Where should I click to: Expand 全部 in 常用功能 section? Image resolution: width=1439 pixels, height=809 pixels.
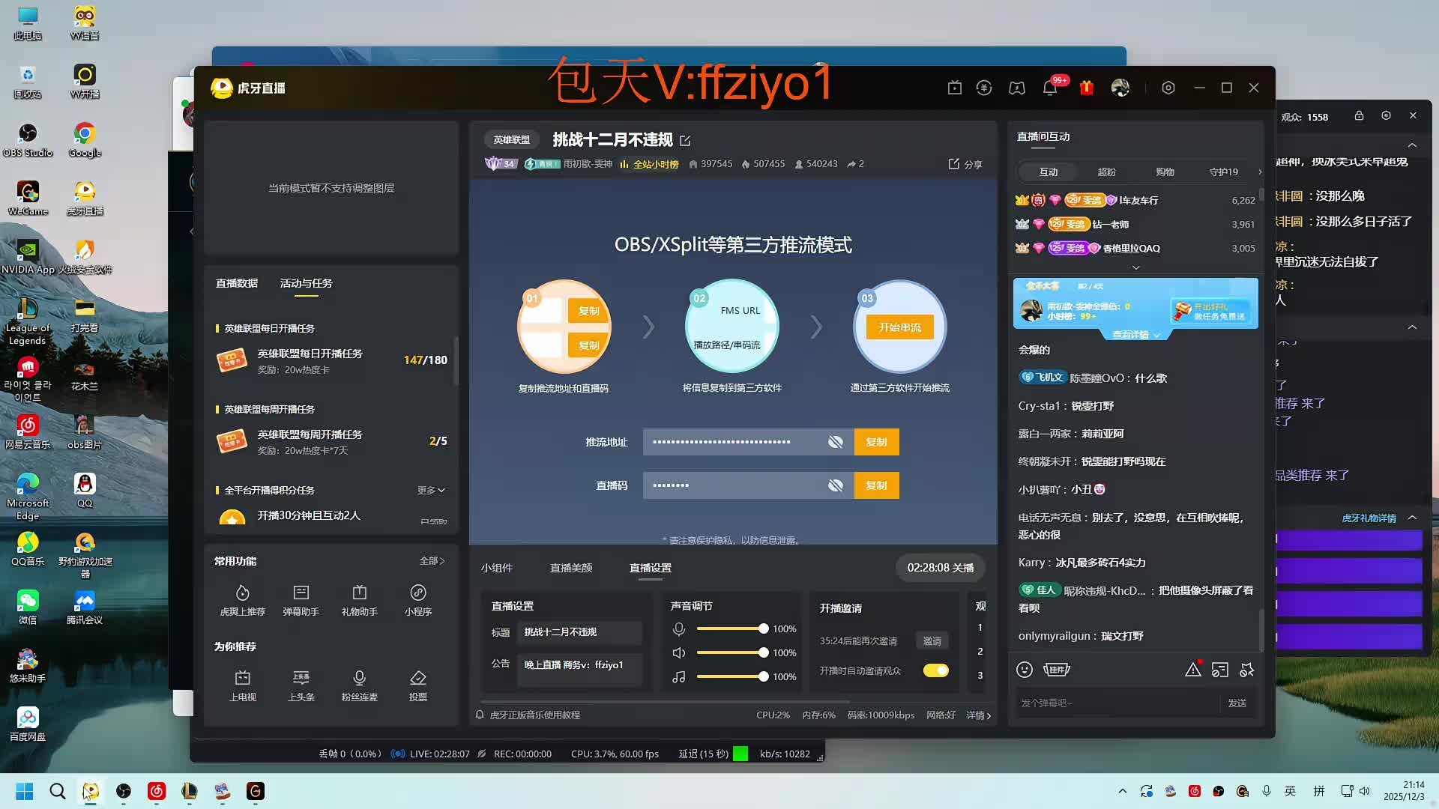coord(432,560)
